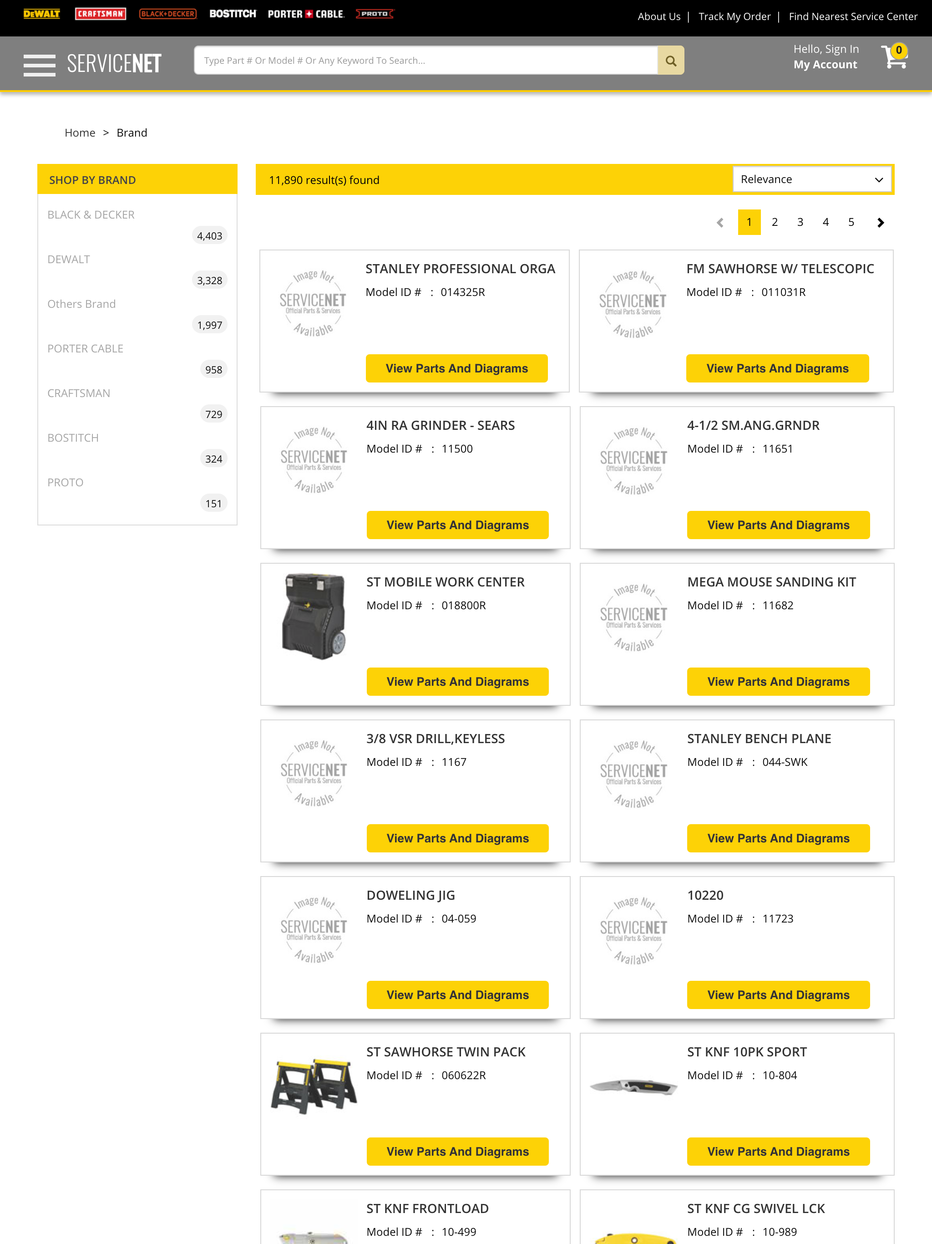Click the Bostitch brand logo
932x1244 pixels.
[233, 14]
